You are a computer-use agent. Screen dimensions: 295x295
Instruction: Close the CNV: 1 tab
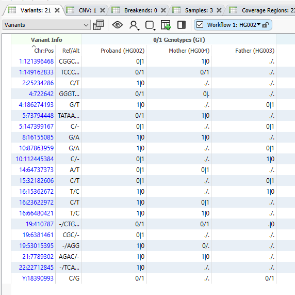pyautogui.click(x=103, y=10)
